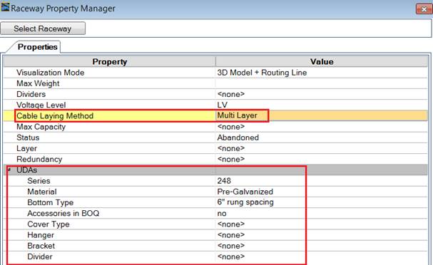Collapse the UDAs group
This screenshot has height=265, width=433.
9,170
